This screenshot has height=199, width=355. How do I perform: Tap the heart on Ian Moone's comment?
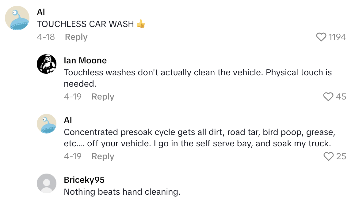pos(328,97)
